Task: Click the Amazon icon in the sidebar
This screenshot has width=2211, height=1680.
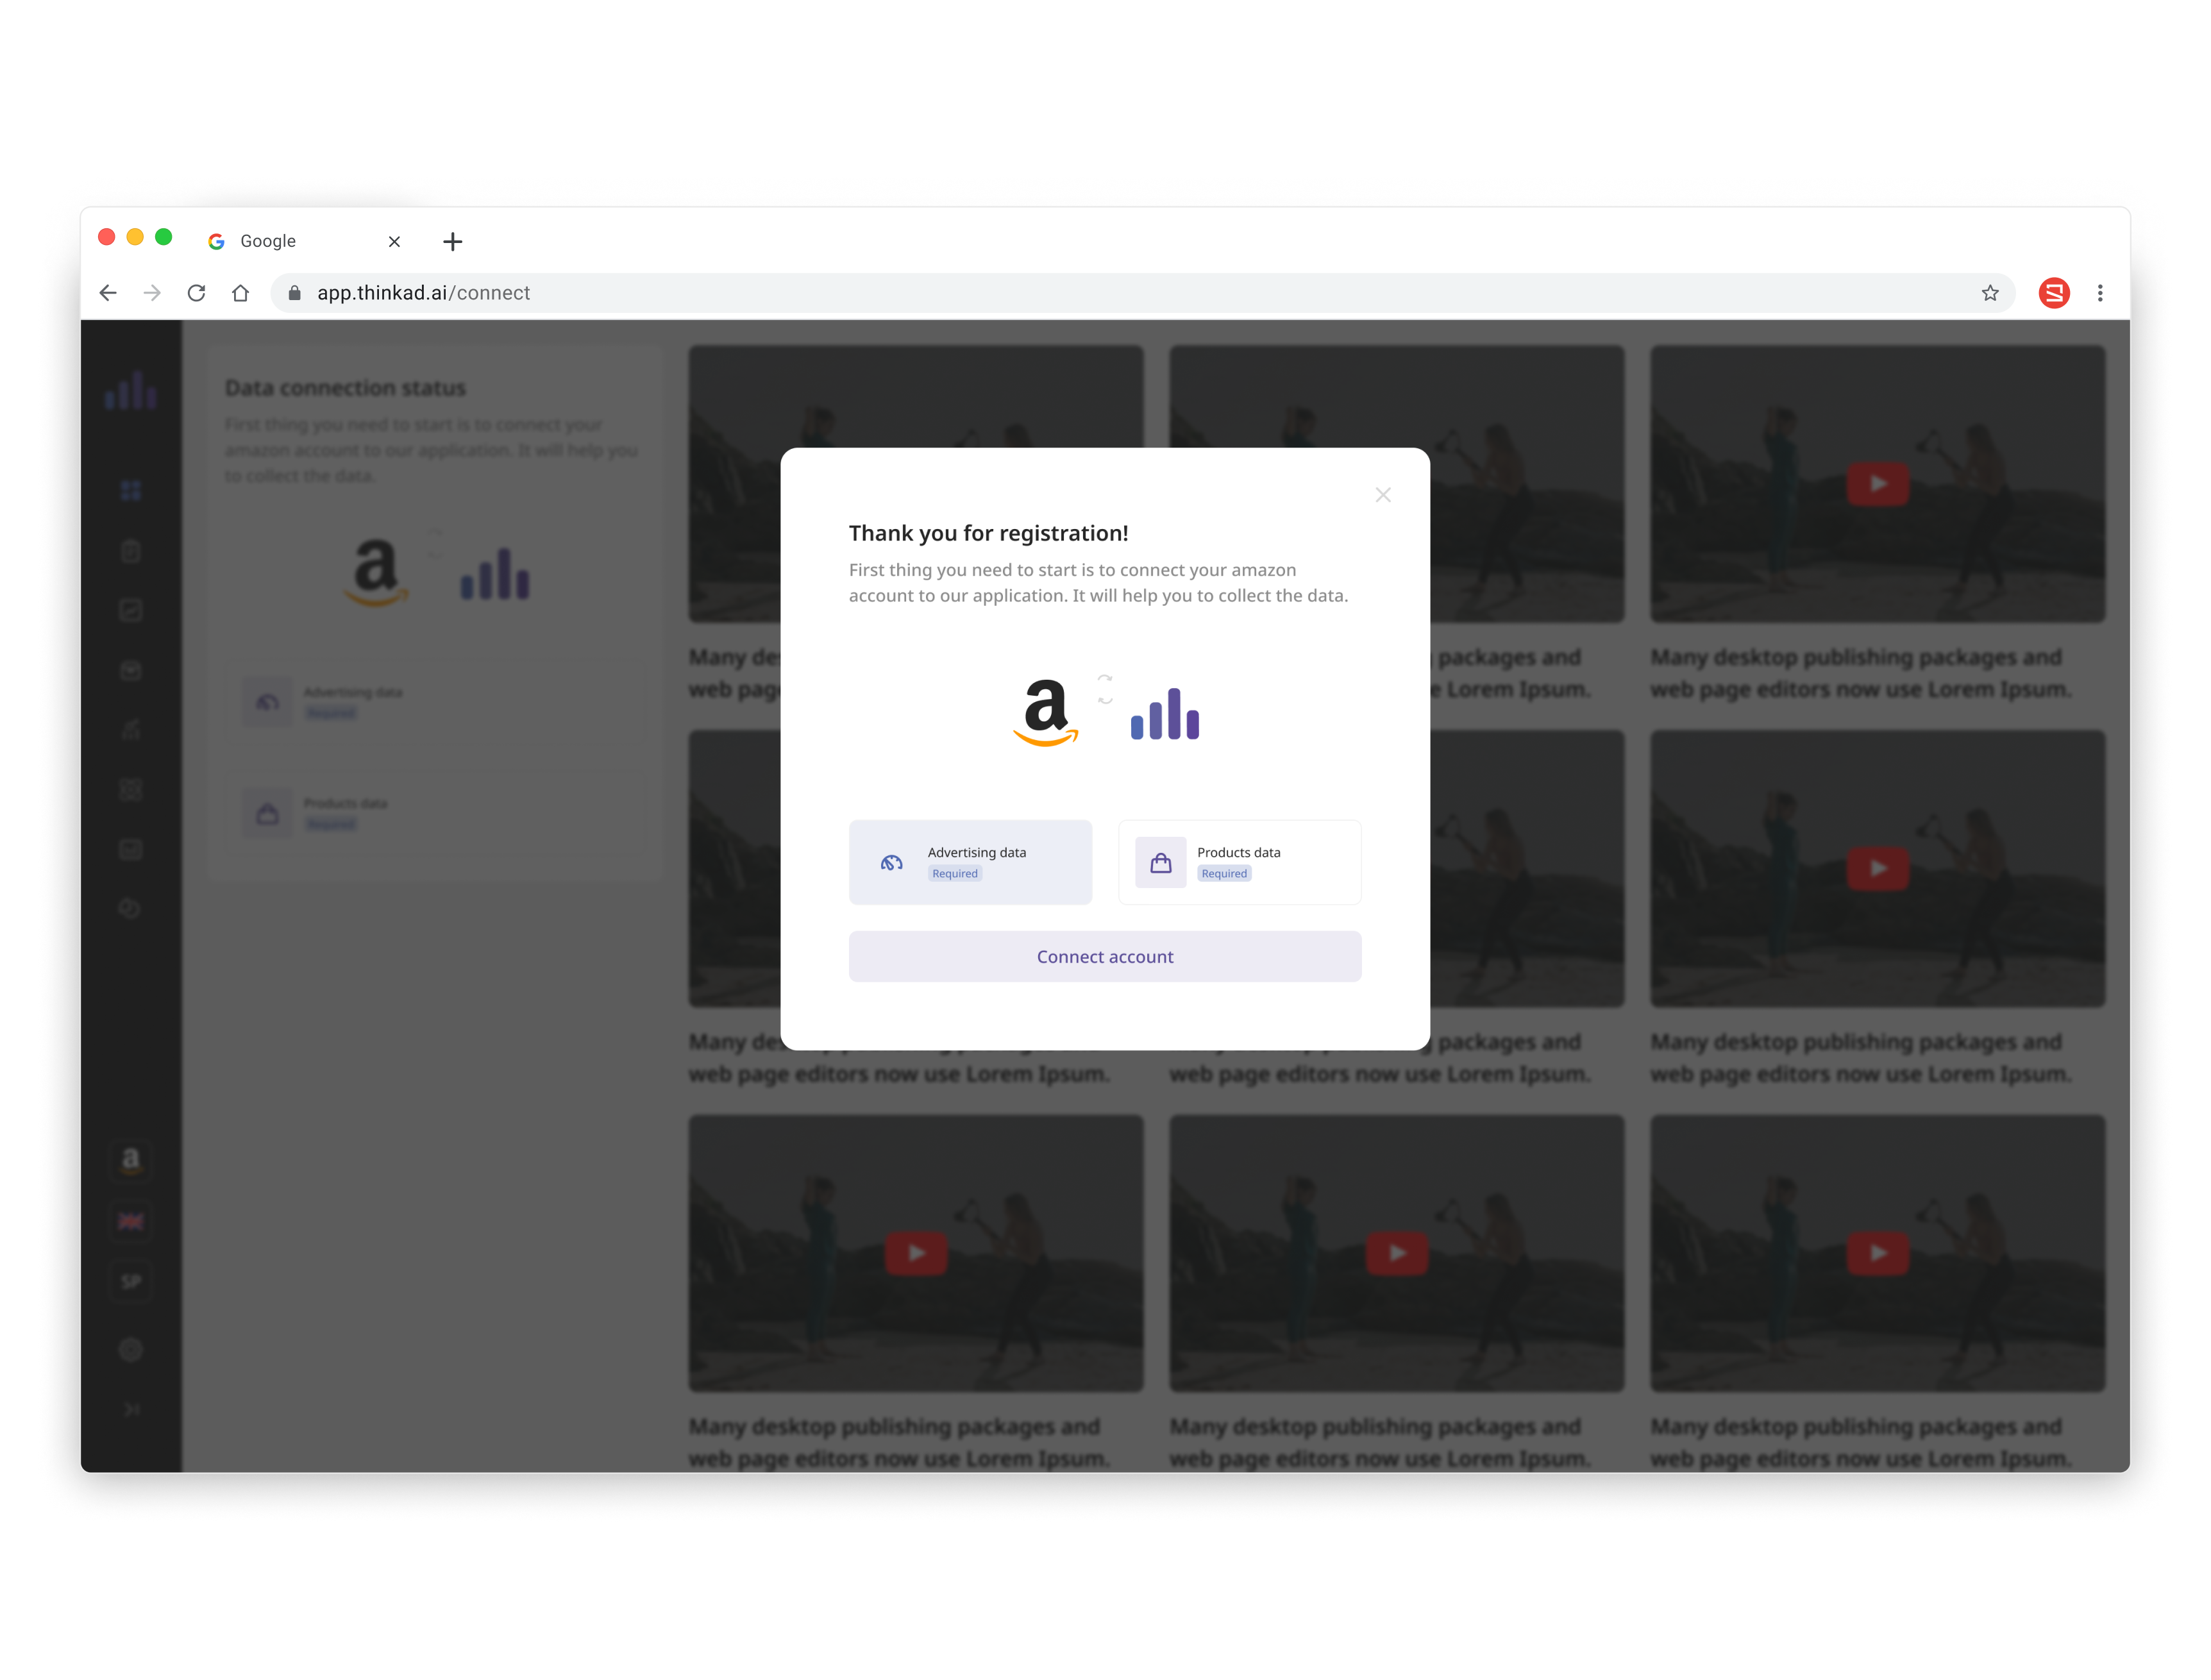Action: [x=131, y=1160]
